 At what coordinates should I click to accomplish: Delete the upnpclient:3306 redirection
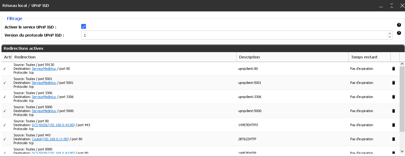click(394, 97)
